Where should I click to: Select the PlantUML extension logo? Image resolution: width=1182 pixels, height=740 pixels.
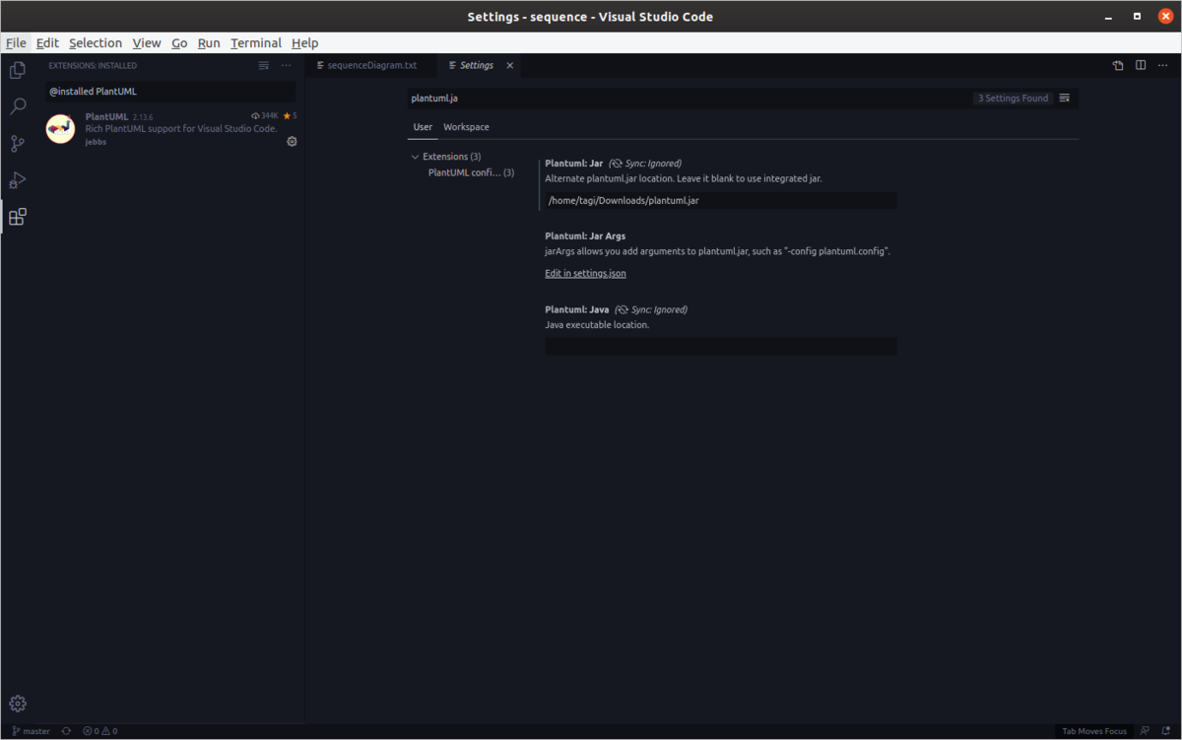pos(61,129)
